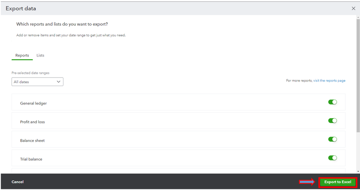
Task: Follow the 'visit the reports page' link
Action: (329, 81)
